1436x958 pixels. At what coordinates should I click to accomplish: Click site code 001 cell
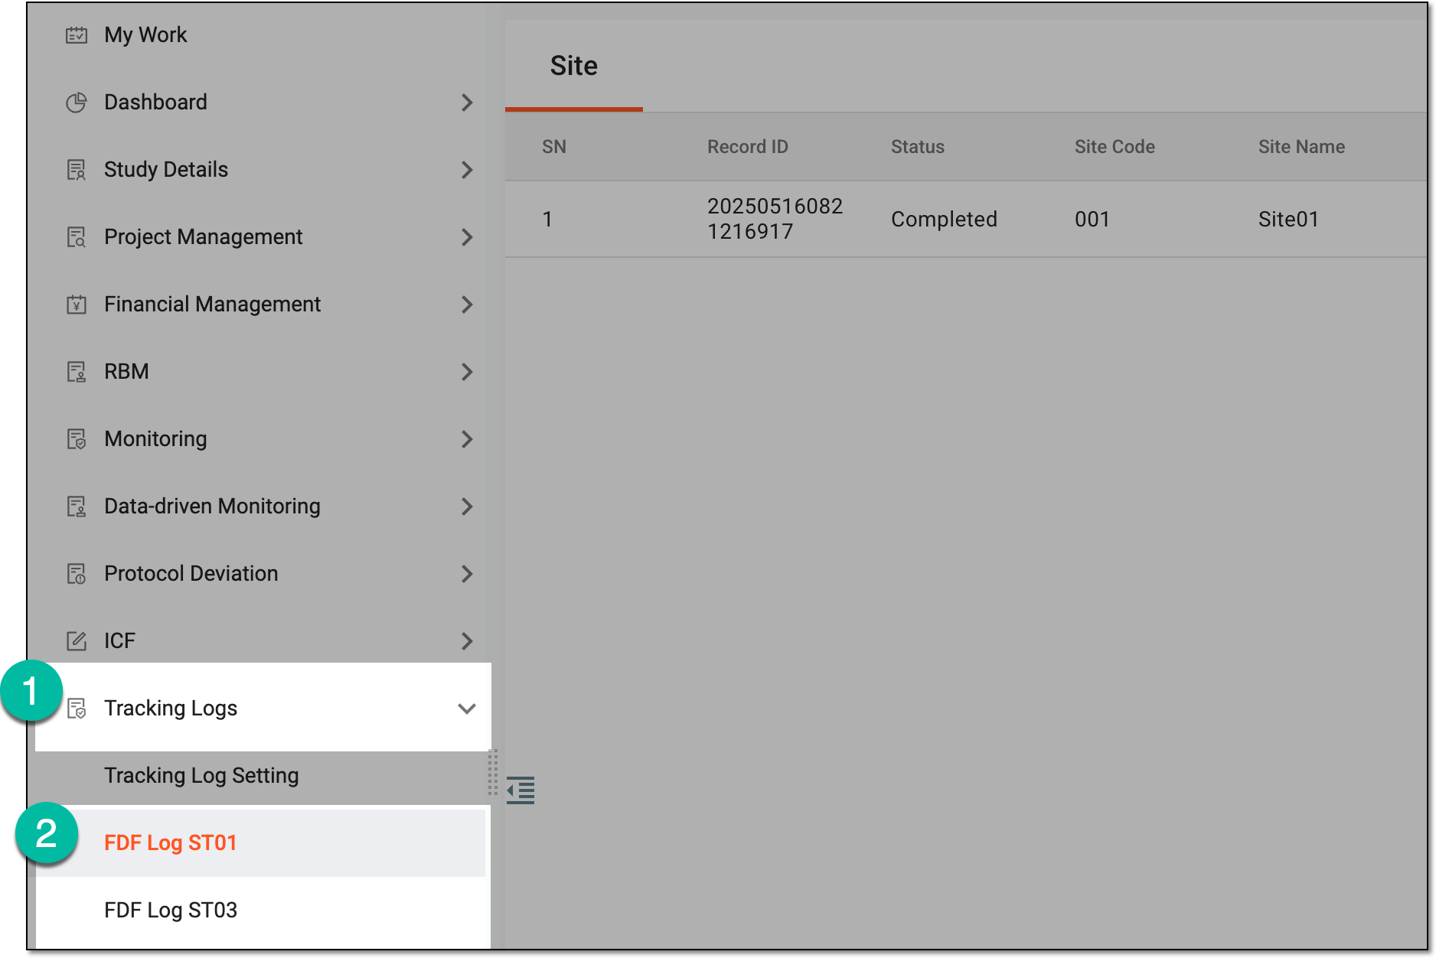coord(1092,220)
